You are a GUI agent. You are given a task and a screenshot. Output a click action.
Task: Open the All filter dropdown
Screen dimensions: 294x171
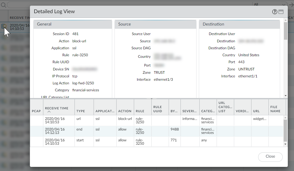click(269, 5)
